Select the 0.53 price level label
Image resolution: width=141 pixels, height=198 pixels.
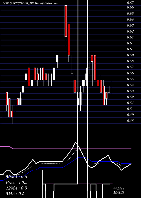130,91
